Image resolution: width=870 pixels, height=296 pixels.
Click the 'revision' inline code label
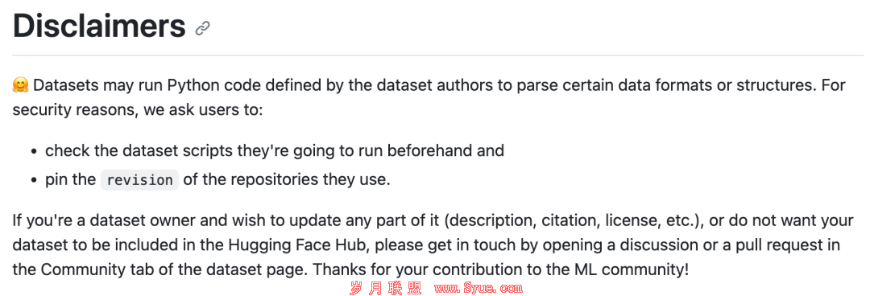(140, 180)
